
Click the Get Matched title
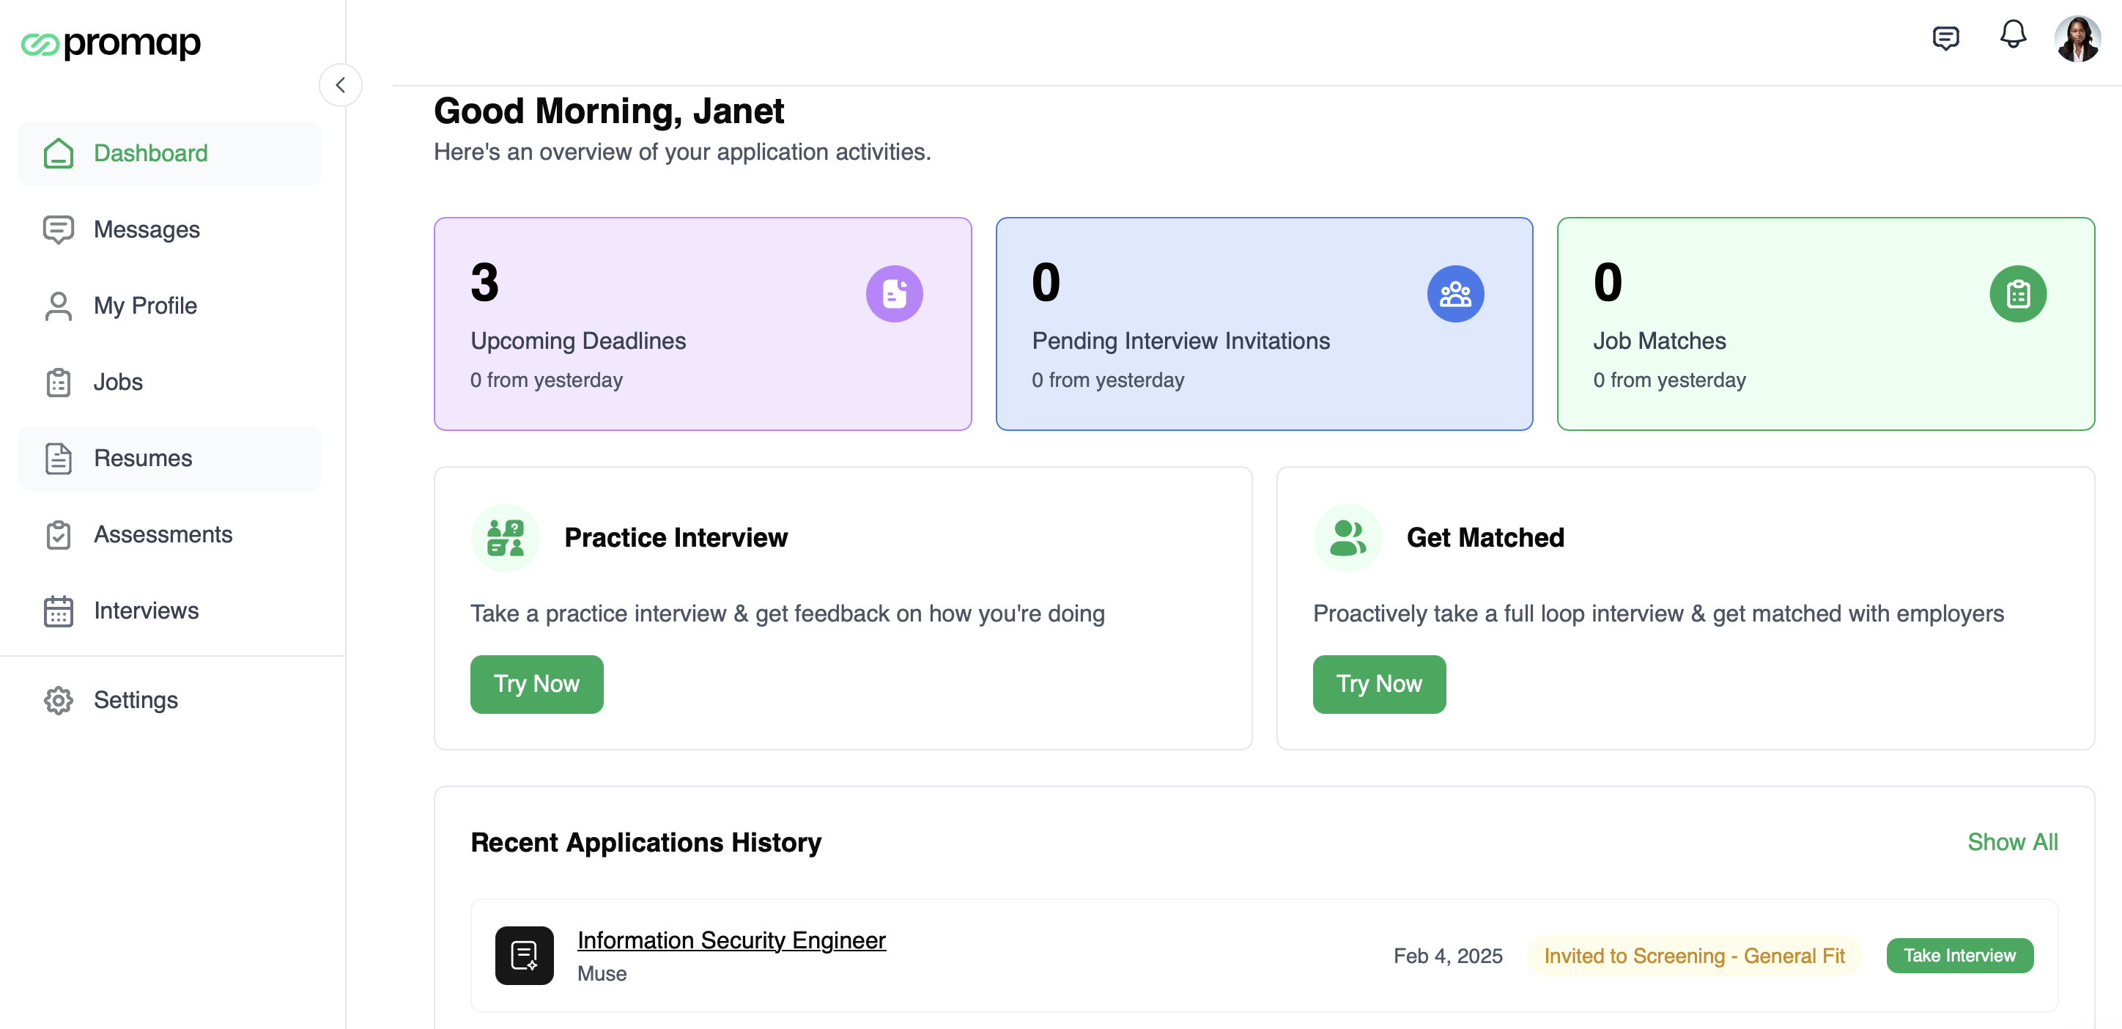1485,538
